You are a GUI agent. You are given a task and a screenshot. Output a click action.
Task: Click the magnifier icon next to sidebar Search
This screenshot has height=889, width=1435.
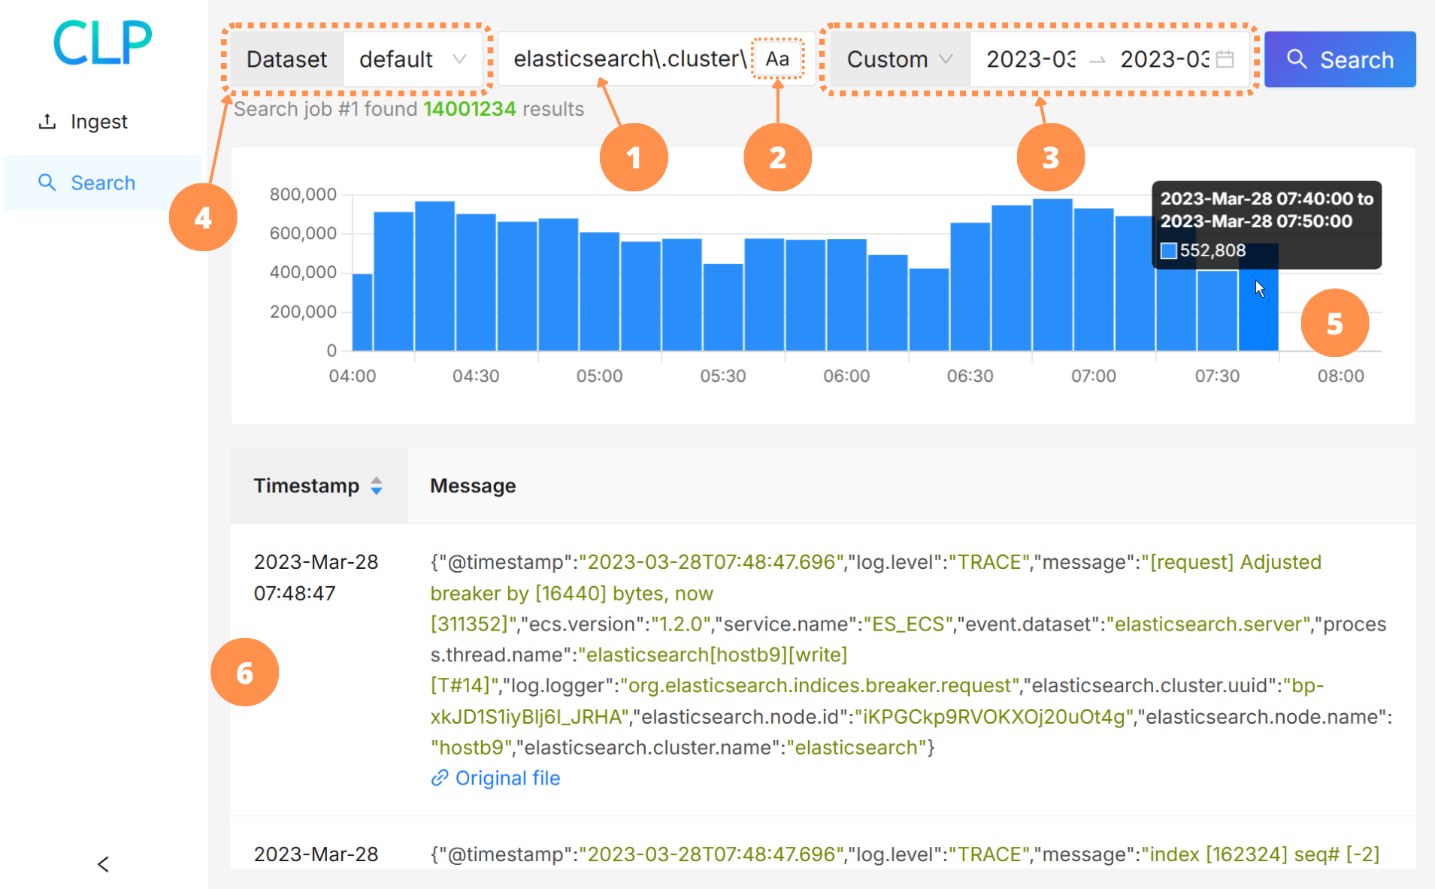(47, 182)
